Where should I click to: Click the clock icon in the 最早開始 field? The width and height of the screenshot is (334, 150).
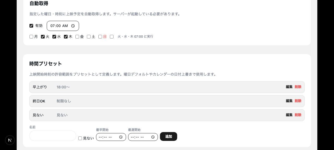[121, 137]
